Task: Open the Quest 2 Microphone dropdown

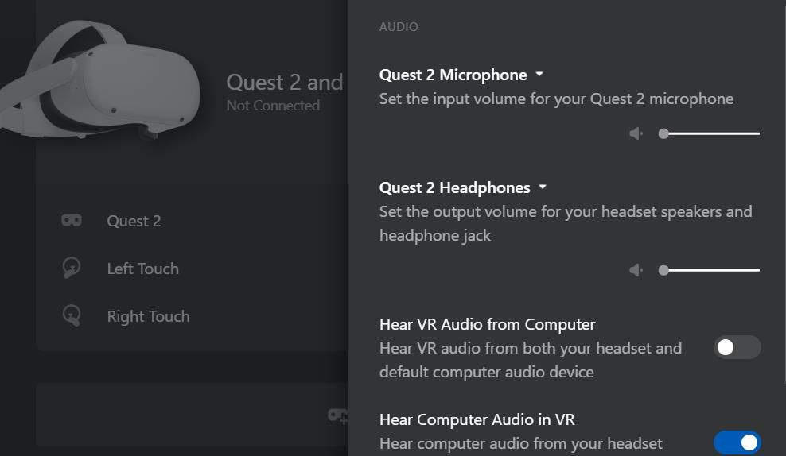Action: point(539,75)
